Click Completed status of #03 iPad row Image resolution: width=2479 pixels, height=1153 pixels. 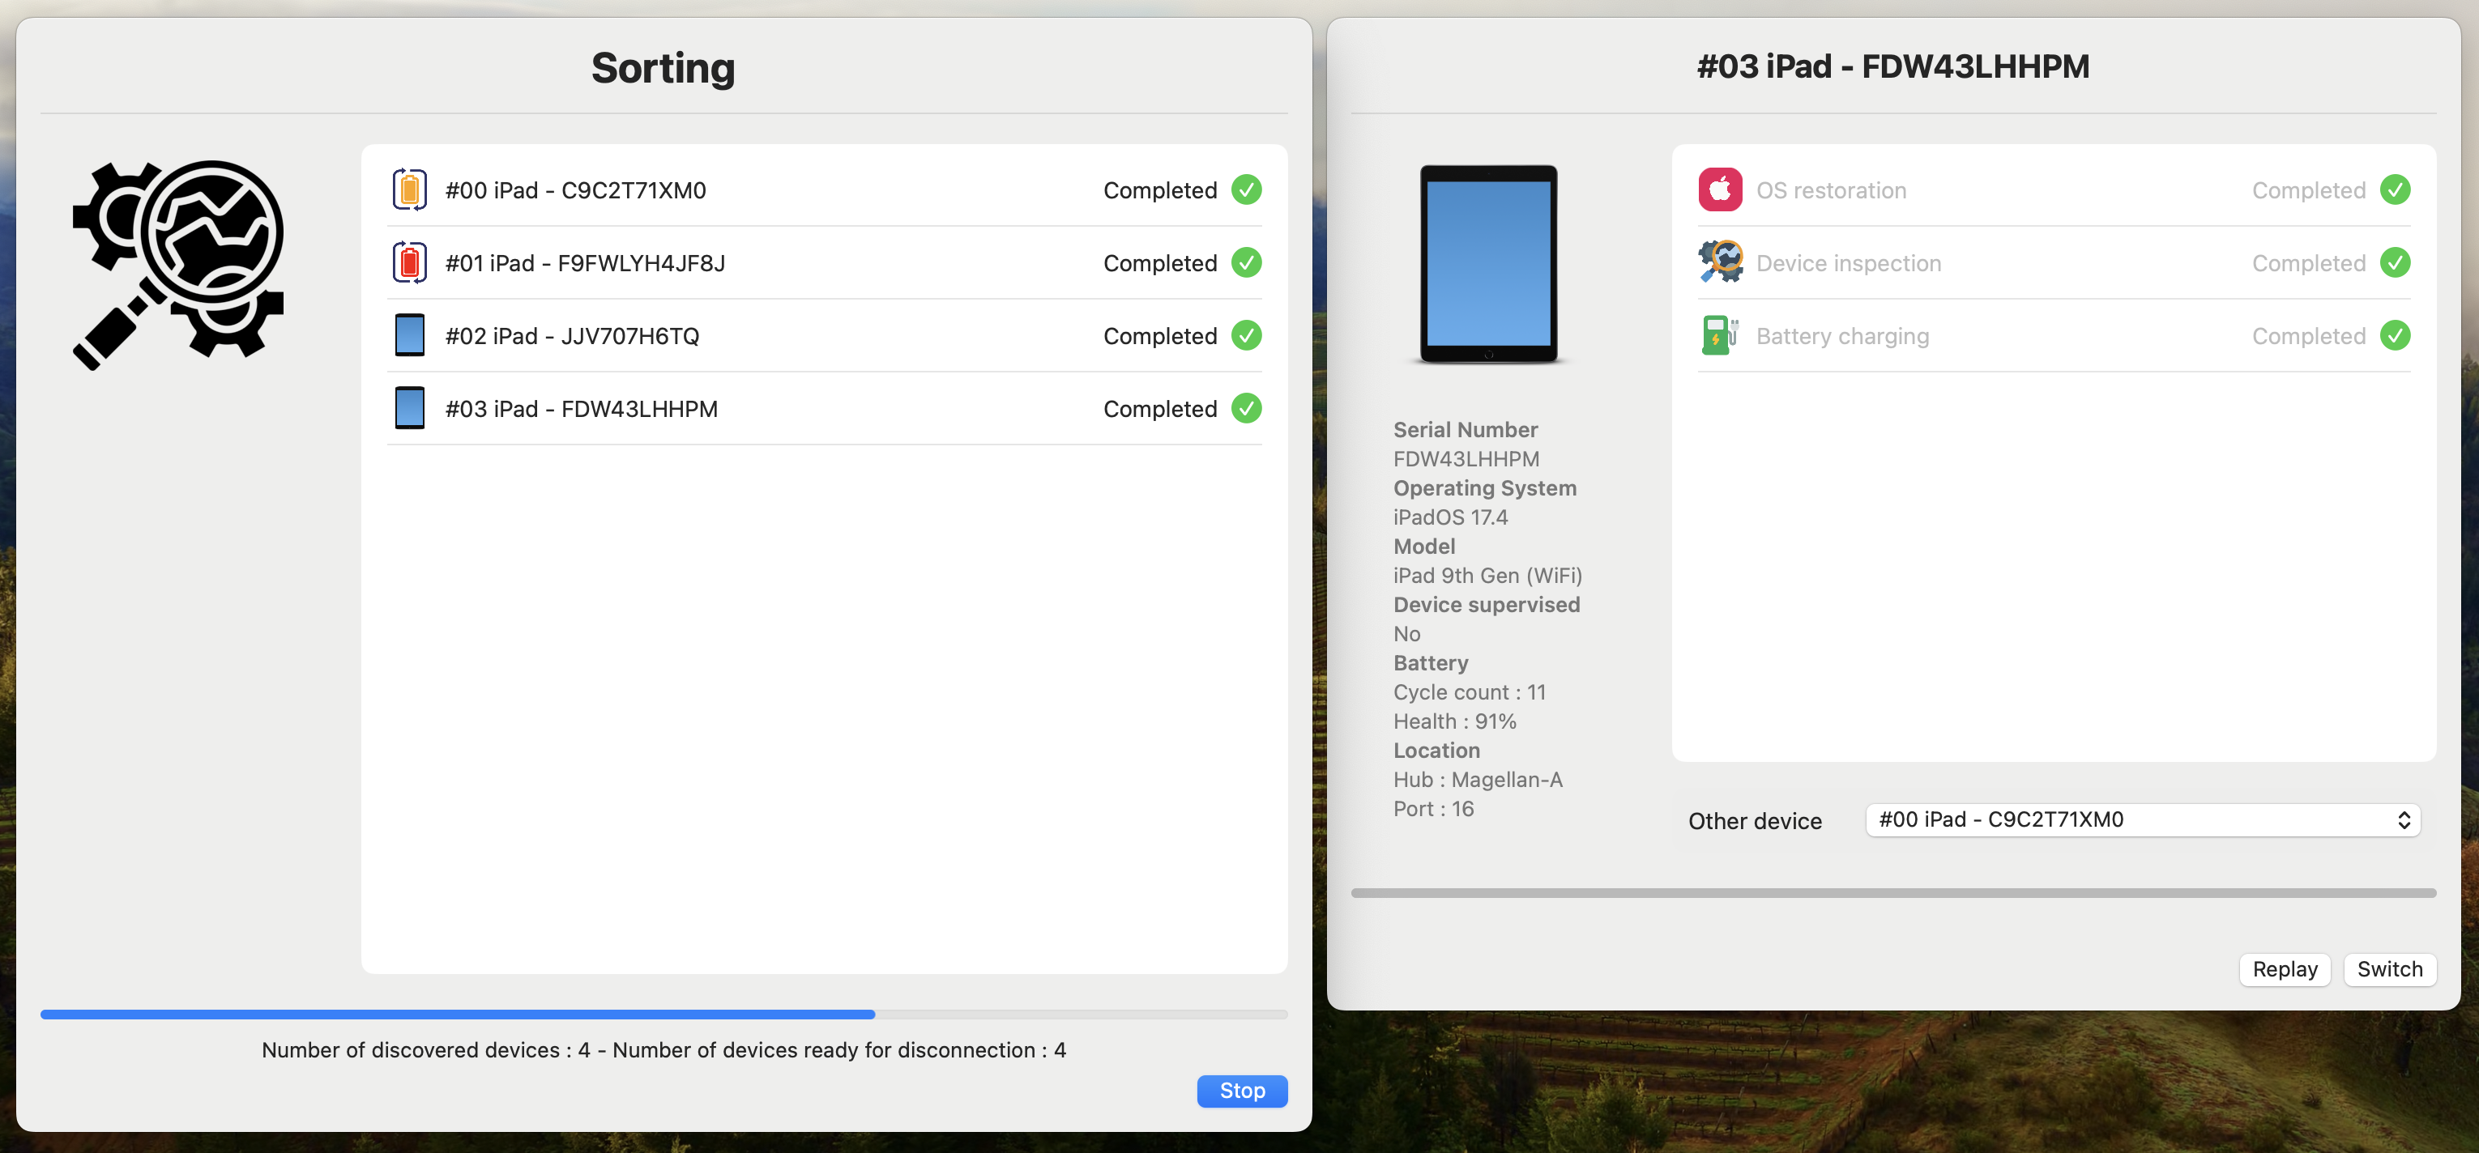pyautogui.click(x=1159, y=410)
